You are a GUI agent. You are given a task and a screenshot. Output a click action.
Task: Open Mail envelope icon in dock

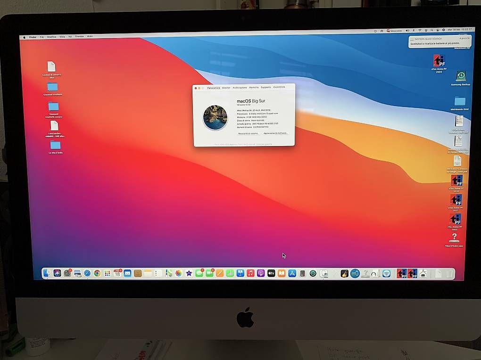[128, 273]
